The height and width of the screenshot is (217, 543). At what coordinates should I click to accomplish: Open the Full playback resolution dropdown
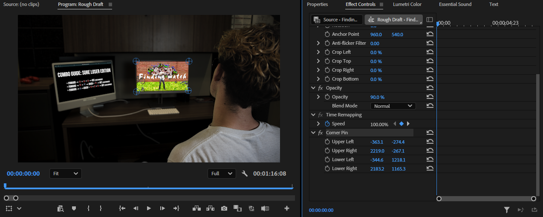coord(222,174)
